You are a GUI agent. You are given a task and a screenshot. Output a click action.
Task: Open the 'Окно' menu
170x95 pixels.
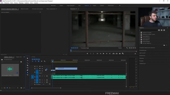[x=31, y=3]
